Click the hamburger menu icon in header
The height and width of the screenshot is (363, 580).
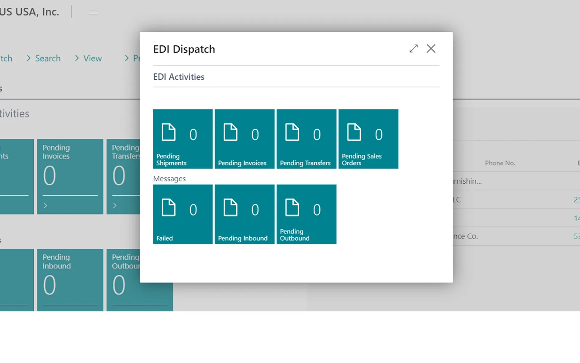(94, 12)
